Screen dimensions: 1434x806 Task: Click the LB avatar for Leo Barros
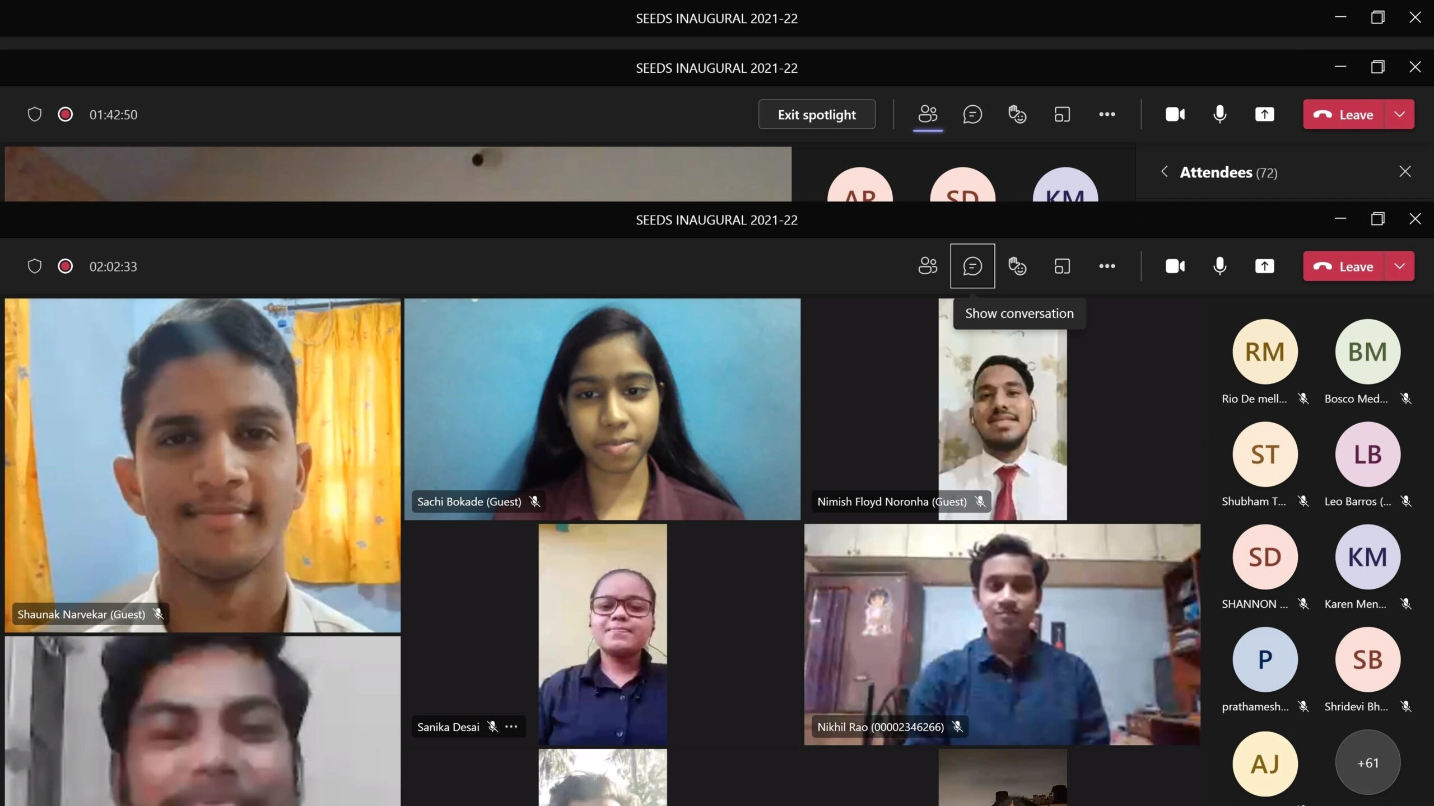pyautogui.click(x=1367, y=454)
